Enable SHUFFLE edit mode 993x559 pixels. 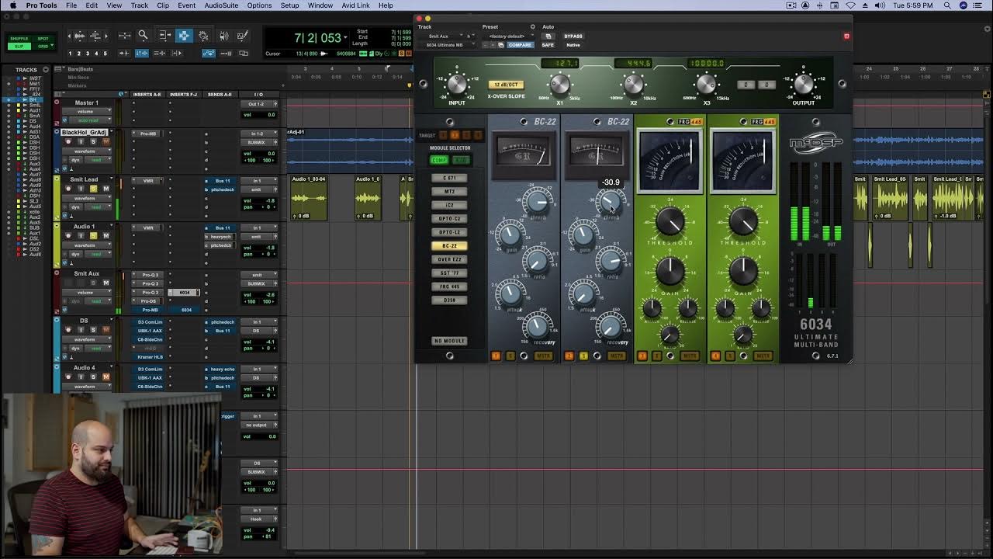point(19,39)
